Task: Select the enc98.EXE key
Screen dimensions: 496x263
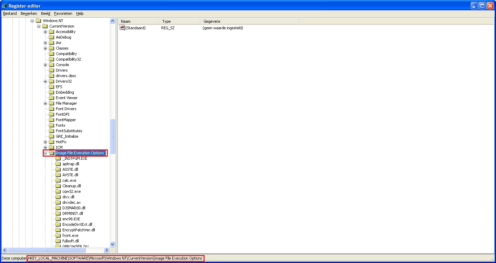Action: [x=71, y=219]
